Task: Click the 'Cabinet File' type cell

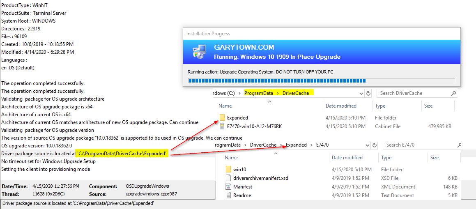Action: coord(388,126)
